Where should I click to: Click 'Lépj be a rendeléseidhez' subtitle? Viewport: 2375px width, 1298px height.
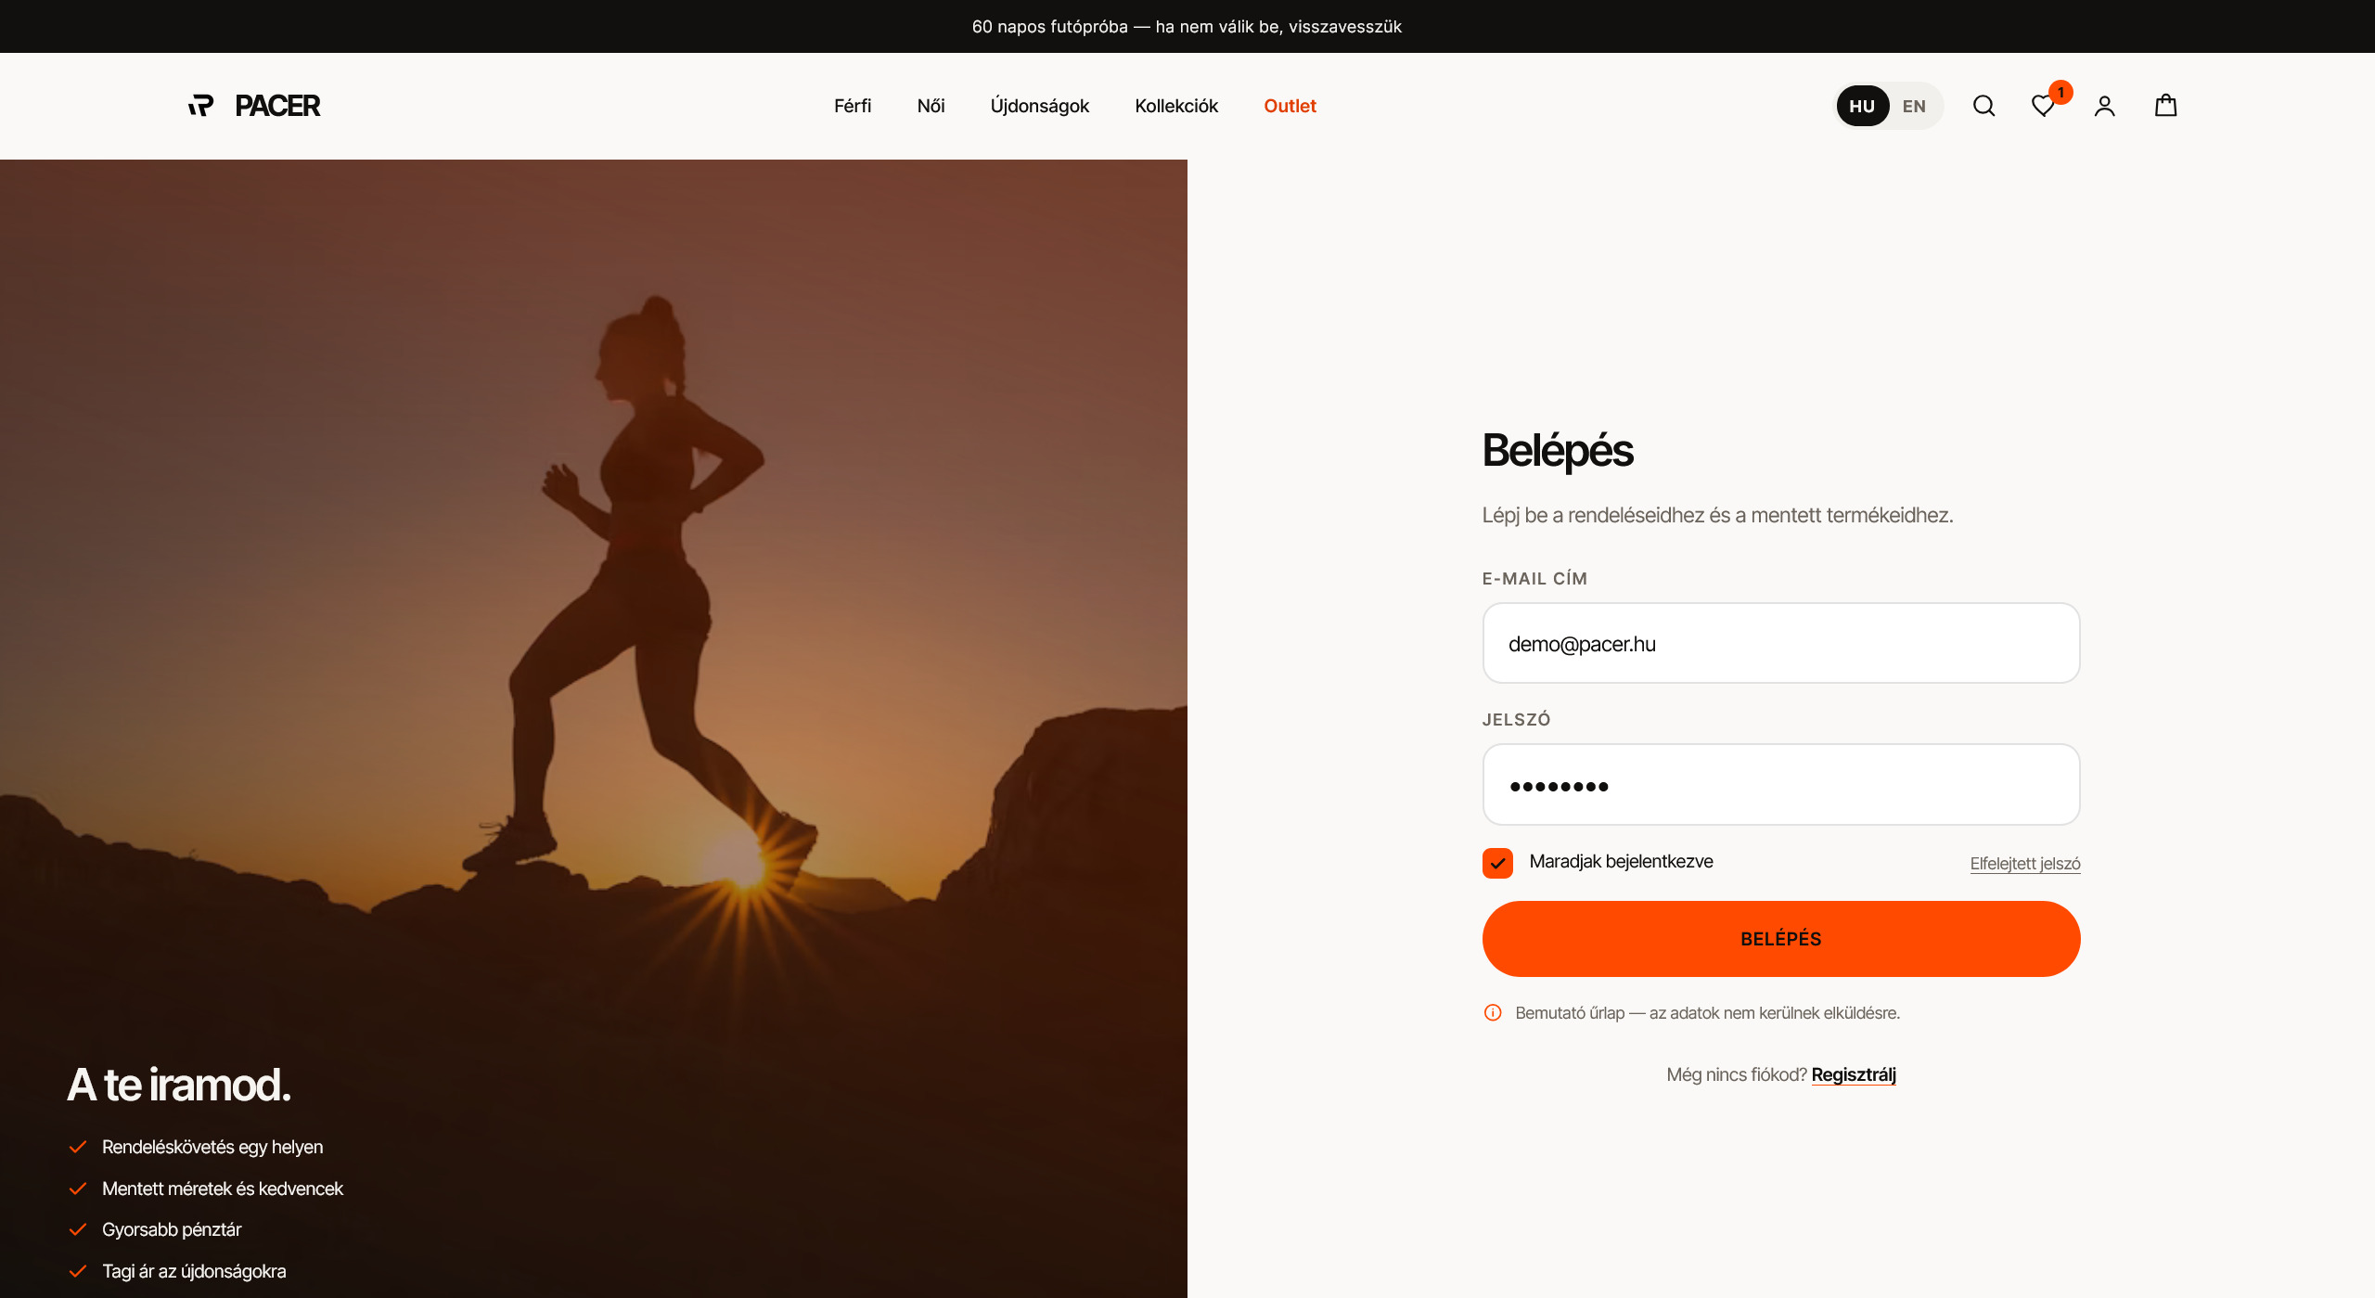[1717, 515]
